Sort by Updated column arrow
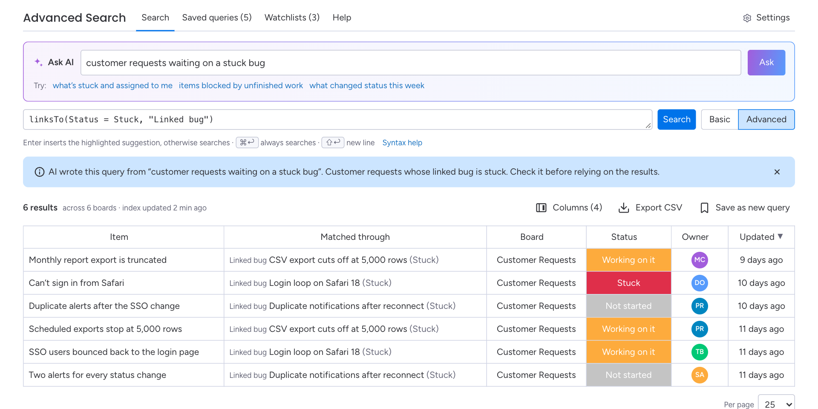This screenshot has height=409, width=818. click(780, 236)
